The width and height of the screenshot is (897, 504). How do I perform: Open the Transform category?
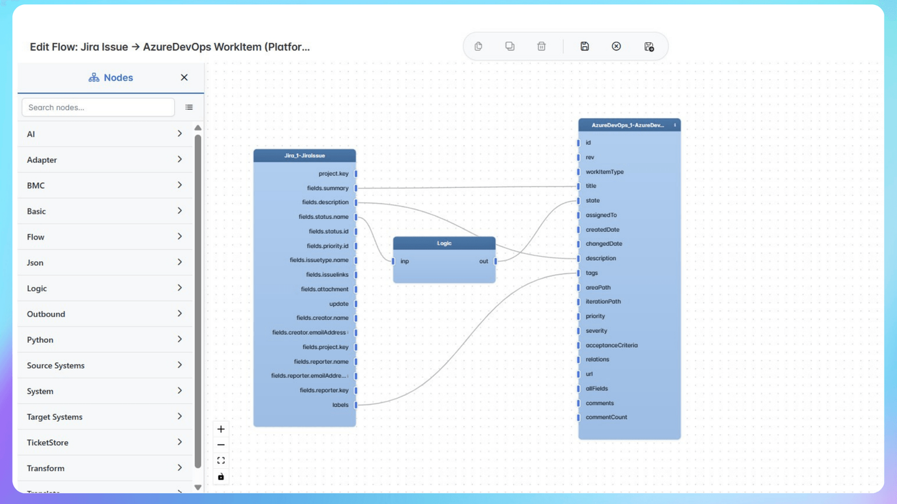point(105,468)
